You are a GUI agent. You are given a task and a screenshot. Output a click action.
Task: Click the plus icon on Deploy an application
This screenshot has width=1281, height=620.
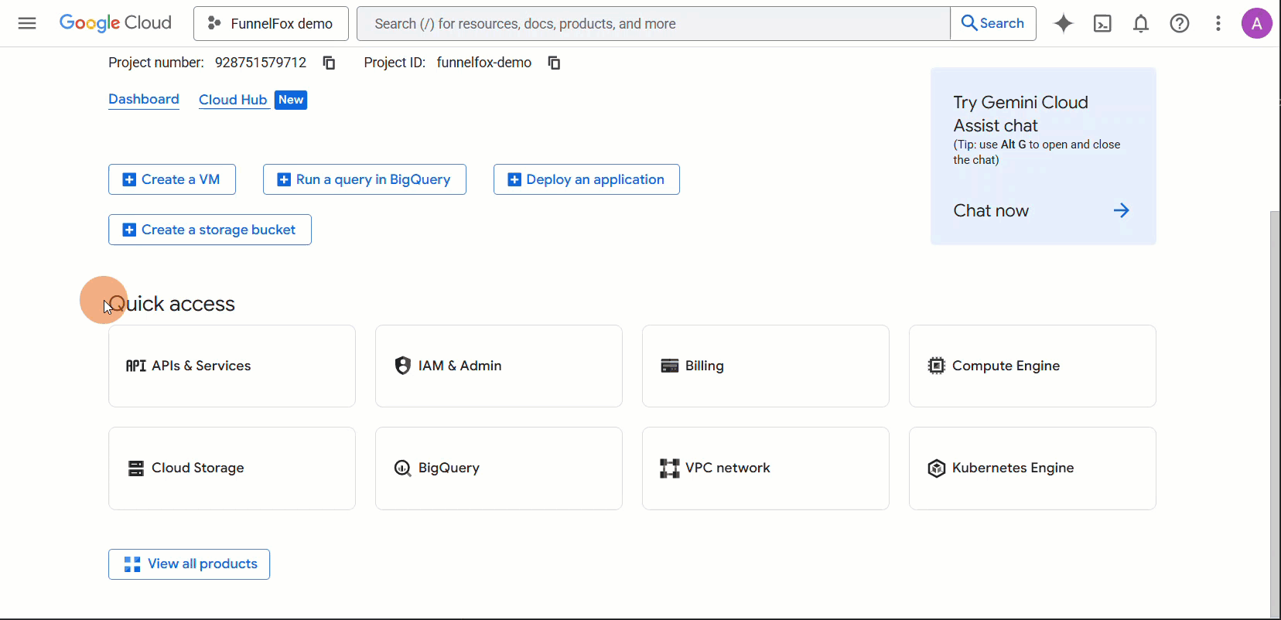tap(514, 179)
